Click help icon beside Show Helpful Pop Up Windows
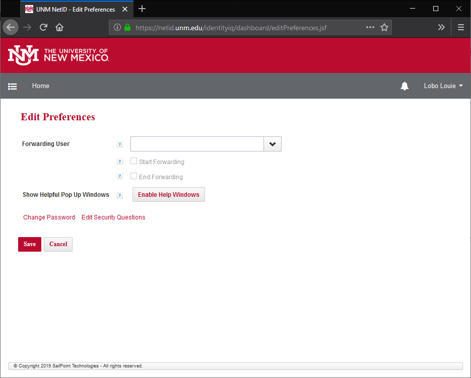471x378 pixels. tap(120, 195)
